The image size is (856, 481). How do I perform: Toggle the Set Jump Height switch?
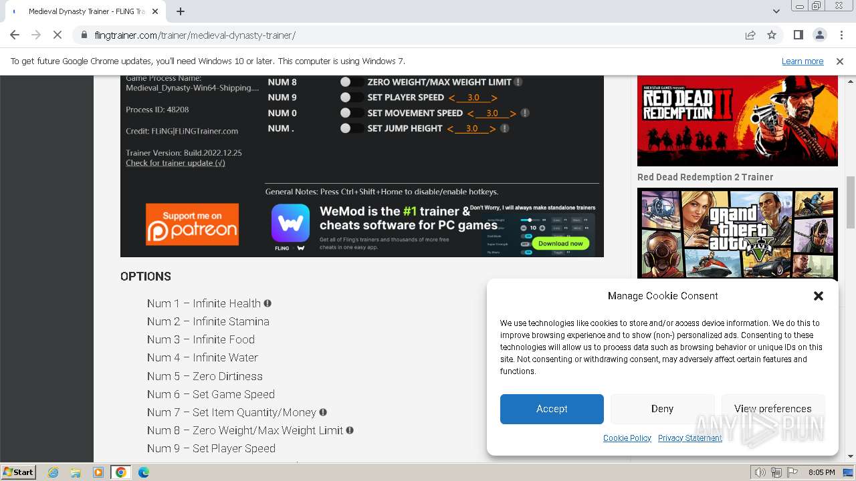pos(351,128)
